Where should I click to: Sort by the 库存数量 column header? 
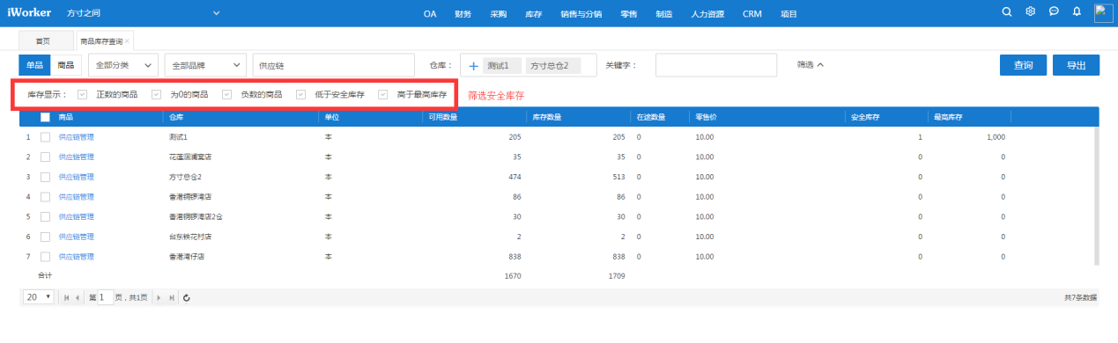point(548,117)
